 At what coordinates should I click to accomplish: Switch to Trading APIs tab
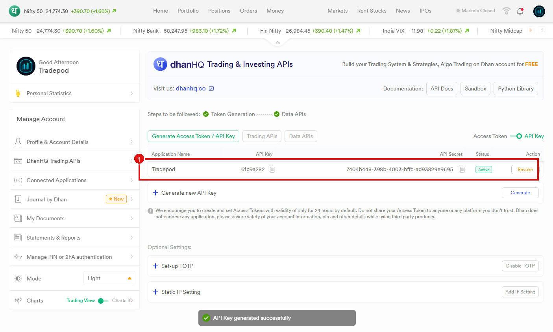pyautogui.click(x=262, y=136)
